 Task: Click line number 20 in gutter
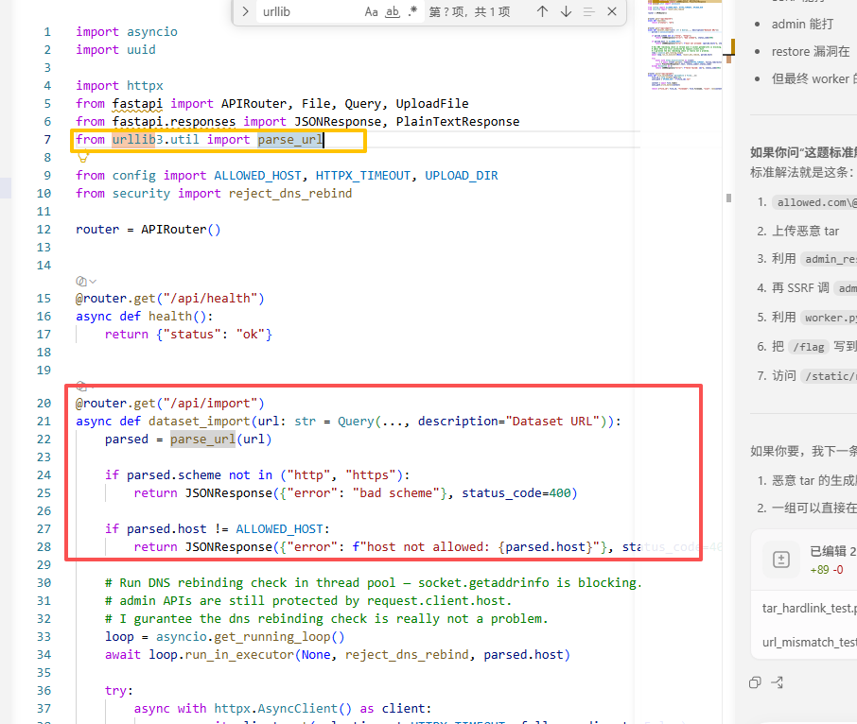[44, 403]
